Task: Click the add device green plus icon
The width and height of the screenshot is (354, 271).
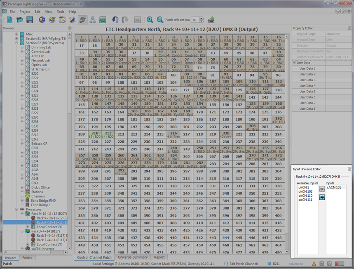Action: click(211, 20)
